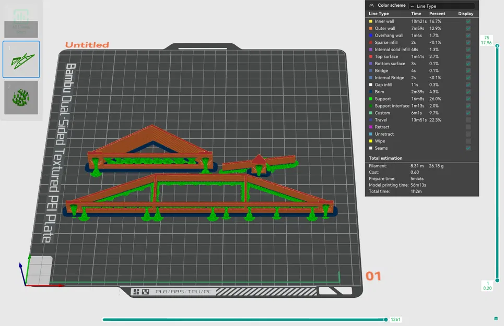Hide Brim lines in preview
This screenshot has height=326, width=504.
pyautogui.click(x=468, y=92)
